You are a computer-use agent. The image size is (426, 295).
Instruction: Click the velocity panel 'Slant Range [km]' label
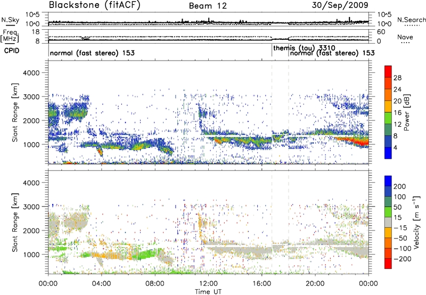15,222
